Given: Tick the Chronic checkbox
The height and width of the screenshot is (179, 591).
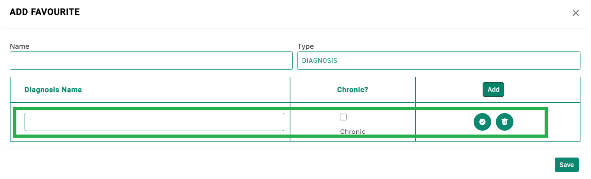Looking at the screenshot, I should [343, 117].
